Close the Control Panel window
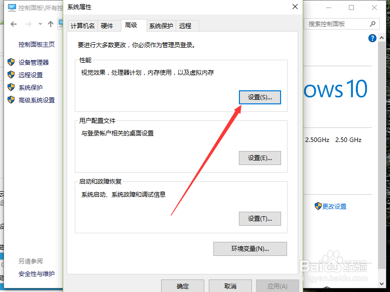The image size is (390, 292). pos(374,8)
